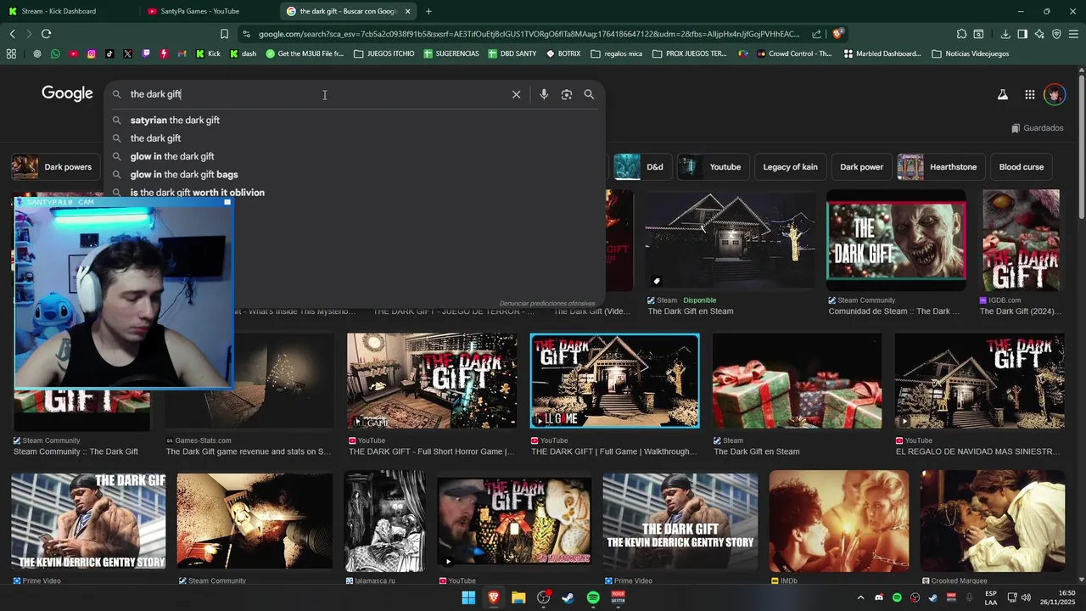Expand PROX JUEGOS TER... bookmark folder

[x=689, y=53]
